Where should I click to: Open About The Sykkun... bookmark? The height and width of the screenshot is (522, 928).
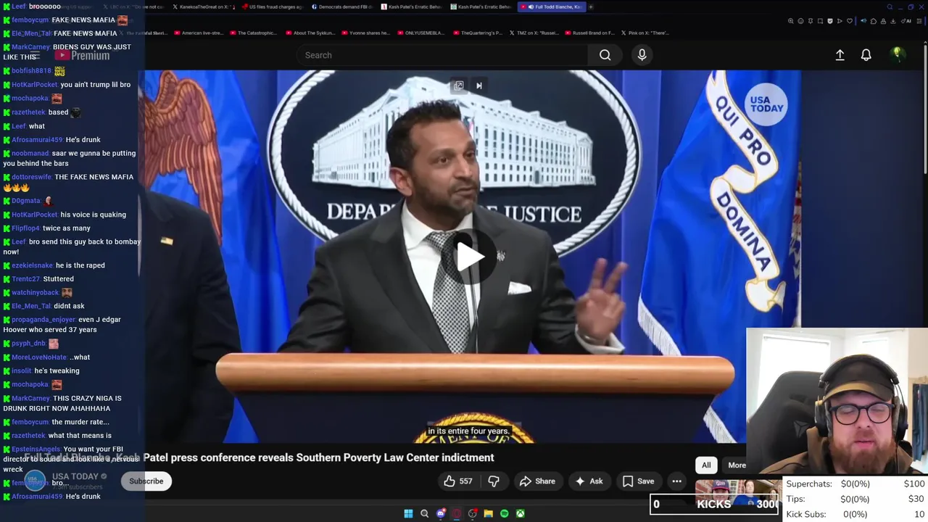coord(312,33)
